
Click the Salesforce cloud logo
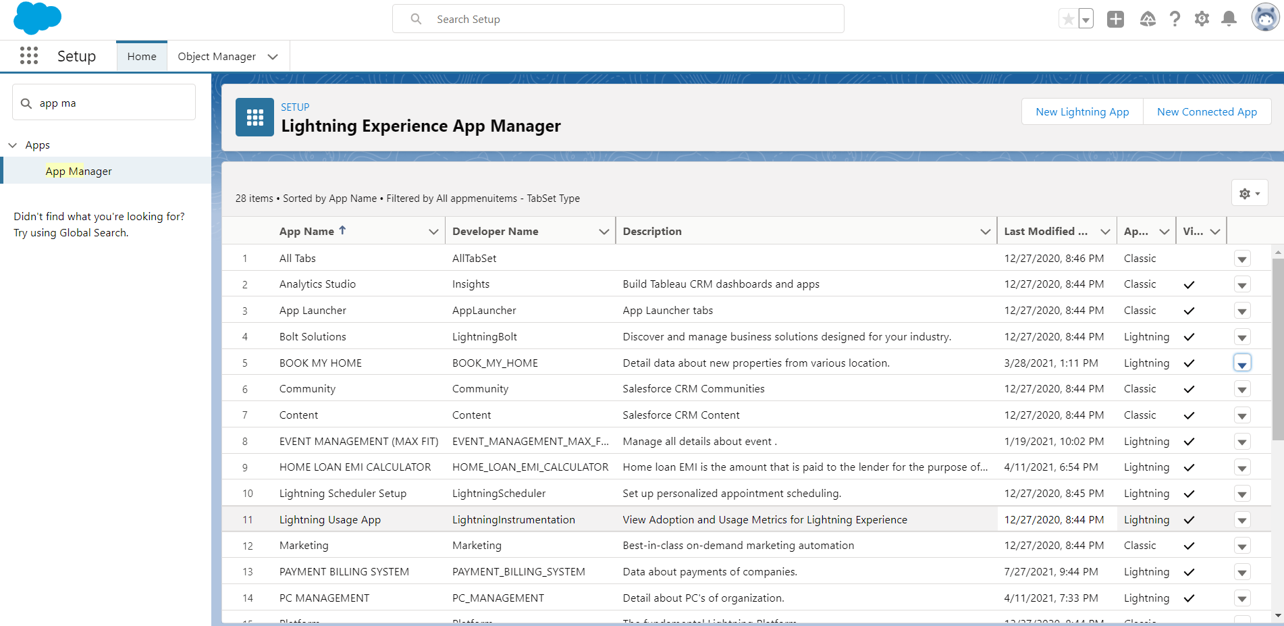click(37, 18)
